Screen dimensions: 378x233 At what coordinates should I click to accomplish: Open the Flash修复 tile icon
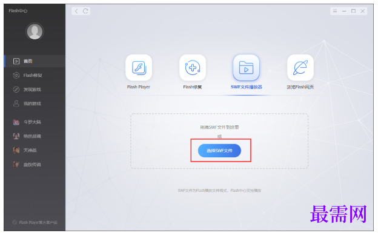click(x=193, y=67)
